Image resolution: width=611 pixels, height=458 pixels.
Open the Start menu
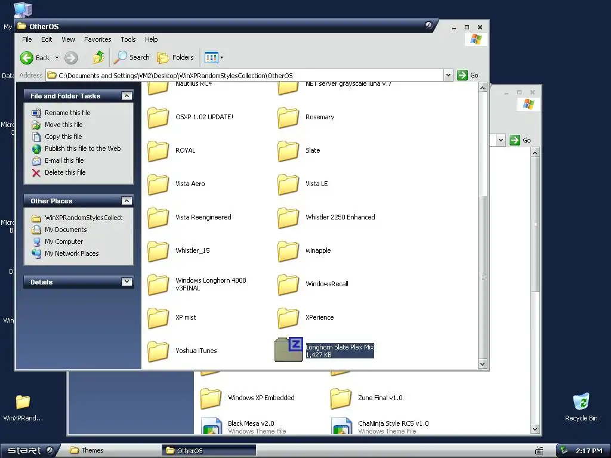click(30, 451)
